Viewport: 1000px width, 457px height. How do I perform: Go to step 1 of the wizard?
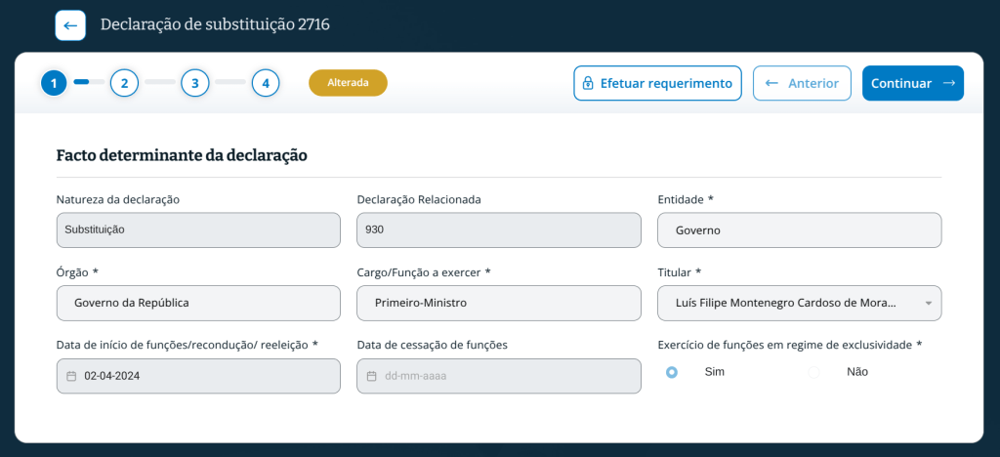(x=54, y=83)
